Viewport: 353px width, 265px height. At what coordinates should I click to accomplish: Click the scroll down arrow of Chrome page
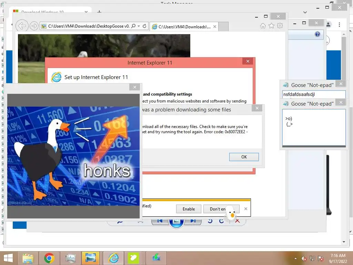point(344,242)
